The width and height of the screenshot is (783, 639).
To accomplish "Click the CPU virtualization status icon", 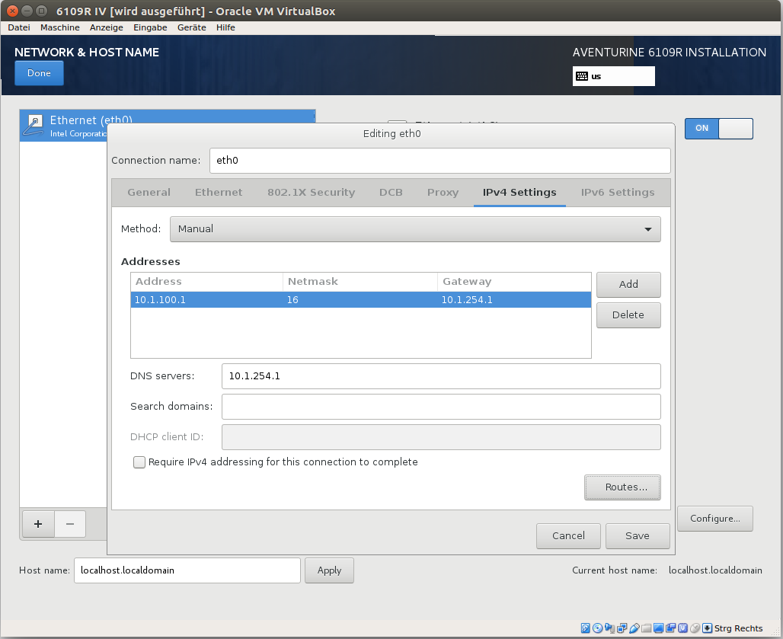I will [x=682, y=628].
